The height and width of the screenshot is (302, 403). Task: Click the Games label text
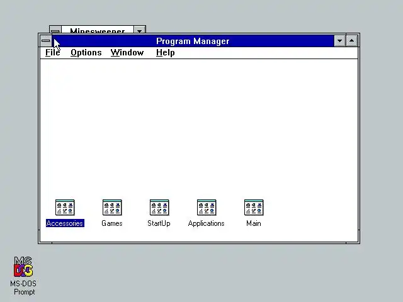pos(112,223)
